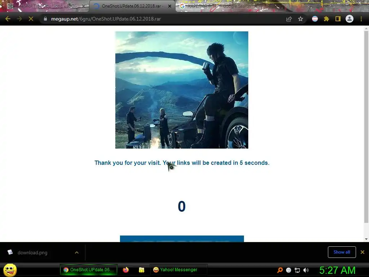369x277 pixels.
Task: Open the Chrome profile avatar
Action: tap(350, 19)
